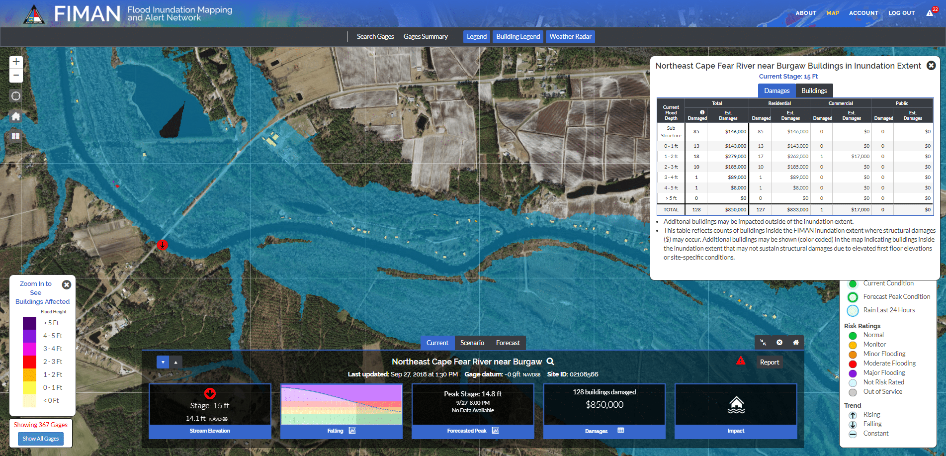The height and width of the screenshot is (456, 946).
Task: Click the basemap gallery grid icon
Action: click(16, 136)
